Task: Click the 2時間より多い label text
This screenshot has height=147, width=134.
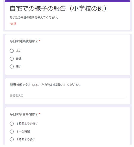Action: (x=26, y=139)
